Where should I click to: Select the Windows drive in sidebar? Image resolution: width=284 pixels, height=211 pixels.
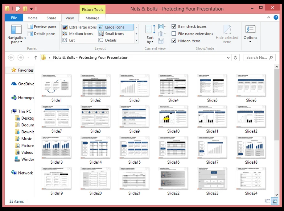24,159
